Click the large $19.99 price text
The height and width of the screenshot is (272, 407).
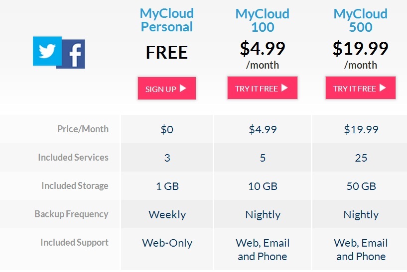[x=361, y=49]
